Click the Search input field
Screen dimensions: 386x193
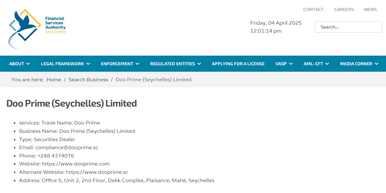click(x=348, y=27)
